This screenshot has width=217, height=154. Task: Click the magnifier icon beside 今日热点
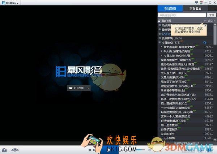(205, 43)
